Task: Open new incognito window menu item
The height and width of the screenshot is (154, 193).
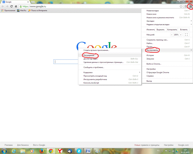Action: [x=167, y=18]
